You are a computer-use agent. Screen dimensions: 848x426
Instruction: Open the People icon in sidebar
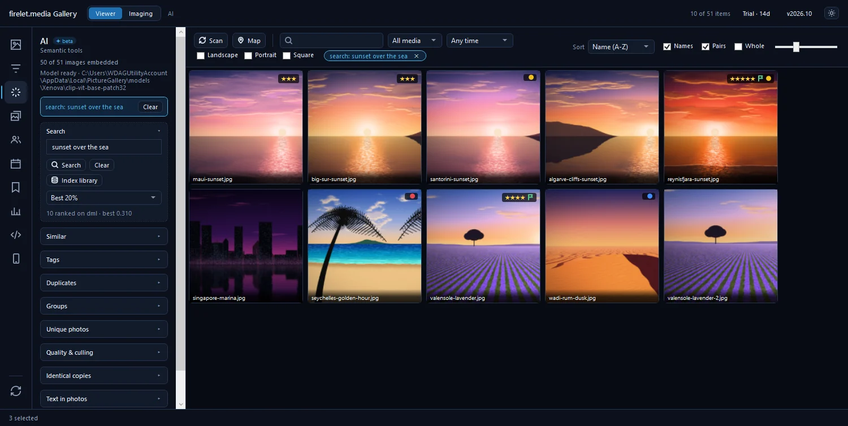click(16, 140)
